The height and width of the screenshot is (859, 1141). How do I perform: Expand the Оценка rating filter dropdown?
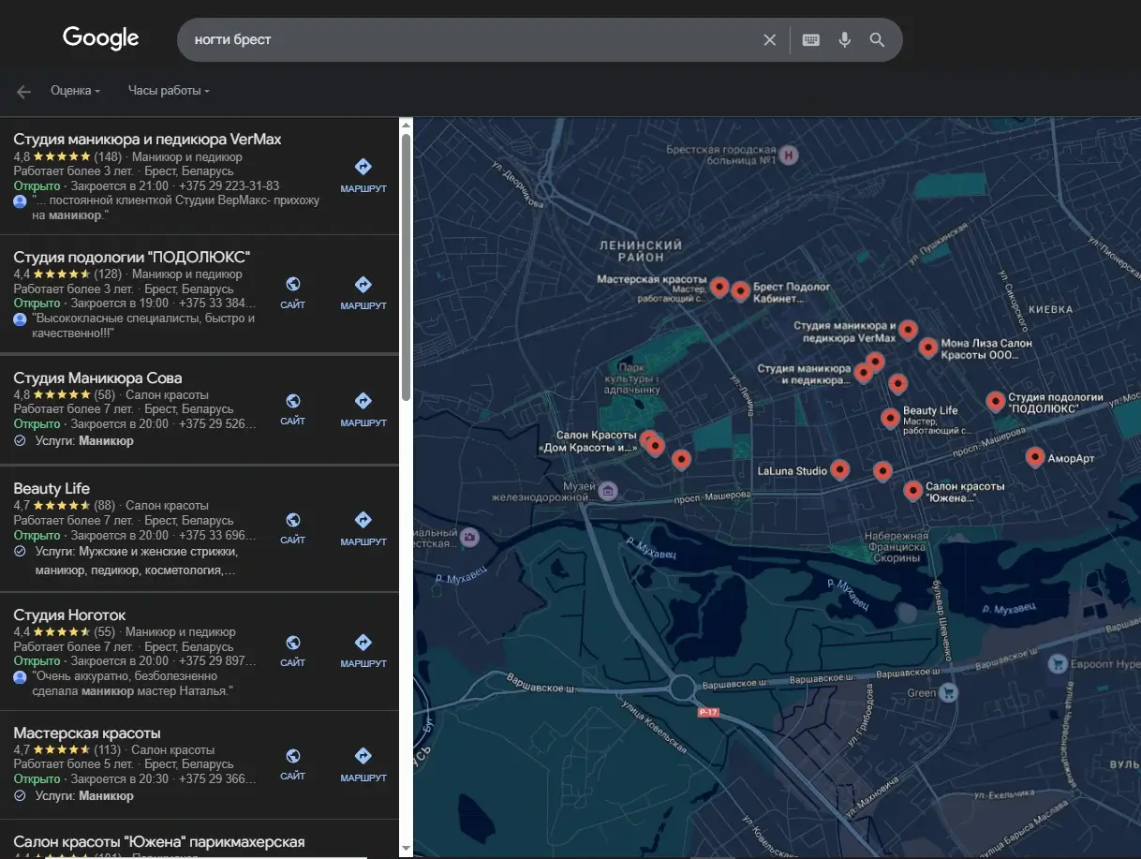[76, 91]
